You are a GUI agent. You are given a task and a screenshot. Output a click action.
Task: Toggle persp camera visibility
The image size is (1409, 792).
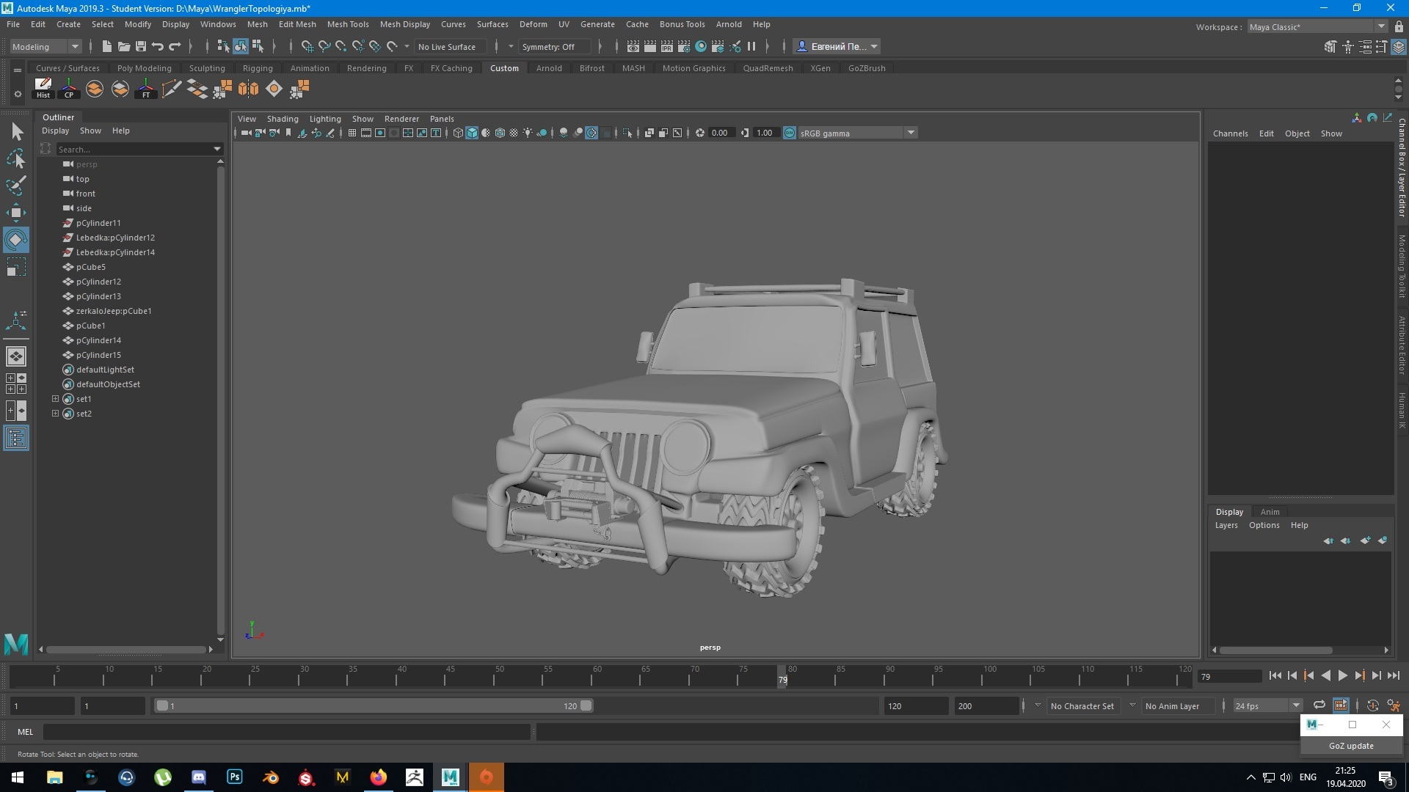pyautogui.click(x=68, y=164)
